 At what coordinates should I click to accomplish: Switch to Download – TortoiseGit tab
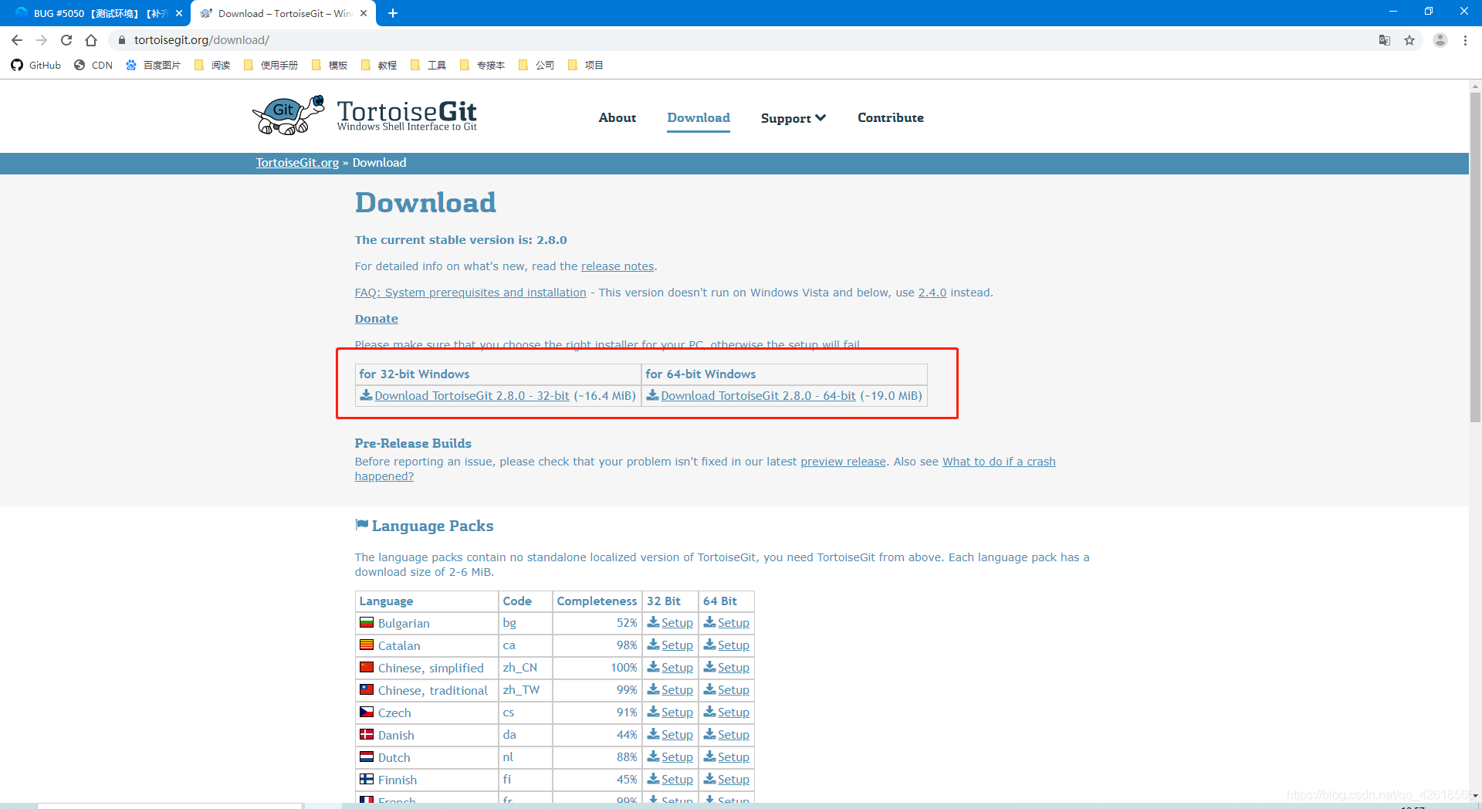tap(283, 13)
